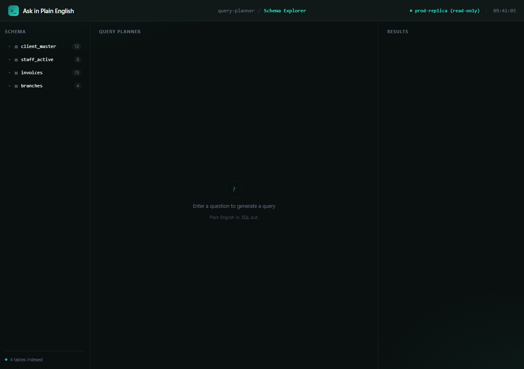Click the 4 column count badge

(x=78, y=86)
